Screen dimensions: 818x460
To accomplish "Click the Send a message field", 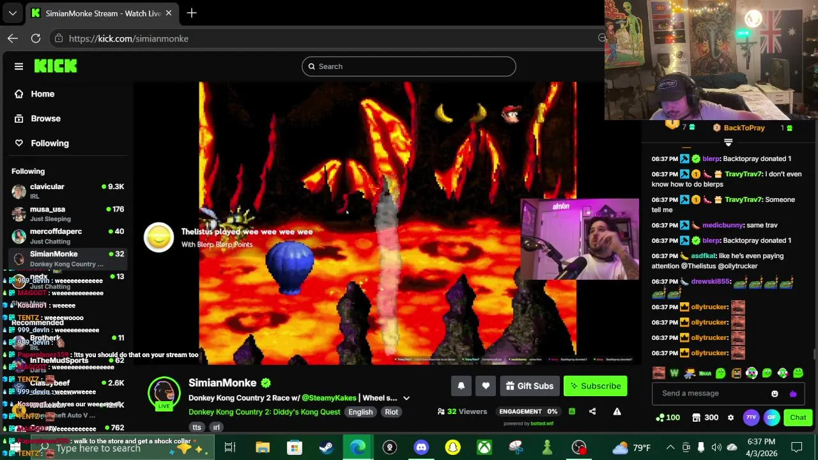I will pos(713,394).
